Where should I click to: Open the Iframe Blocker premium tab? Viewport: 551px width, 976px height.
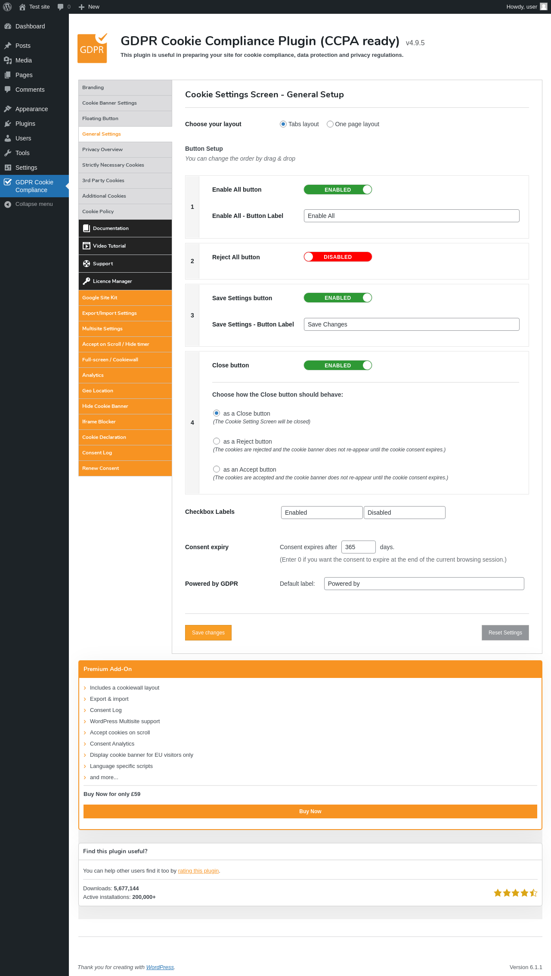(x=125, y=422)
